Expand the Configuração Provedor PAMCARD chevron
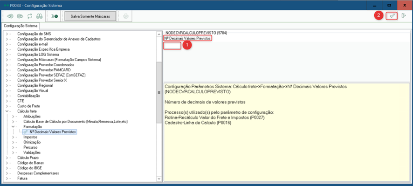413x186 pixels. 7,70
